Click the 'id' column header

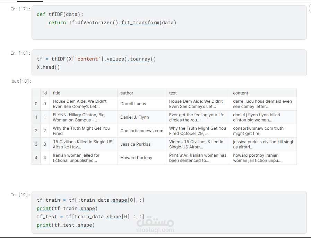pyautogui.click(x=45, y=93)
